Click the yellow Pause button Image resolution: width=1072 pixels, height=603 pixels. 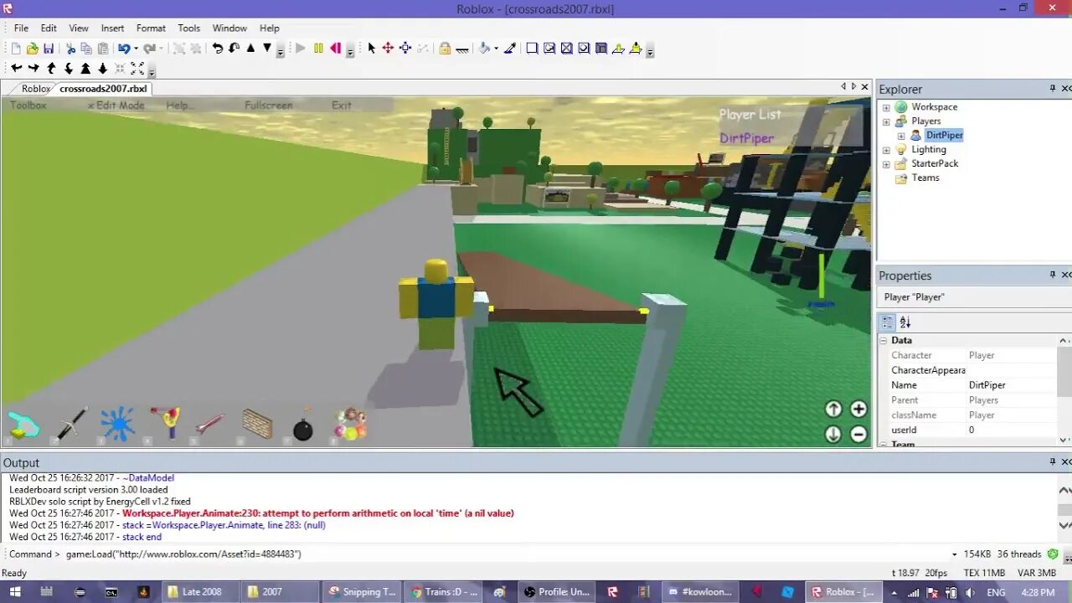[x=318, y=49]
